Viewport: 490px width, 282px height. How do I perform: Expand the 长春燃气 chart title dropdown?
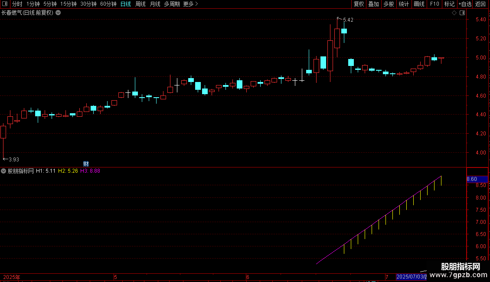pyautogui.click(x=58, y=13)
